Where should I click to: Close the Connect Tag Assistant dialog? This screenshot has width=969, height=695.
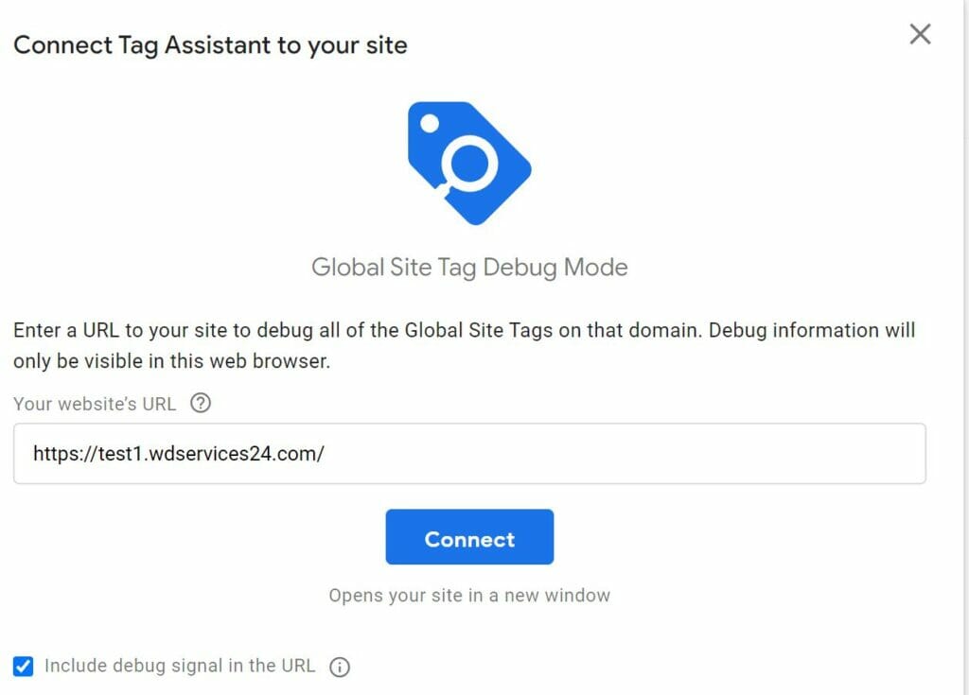920,34
